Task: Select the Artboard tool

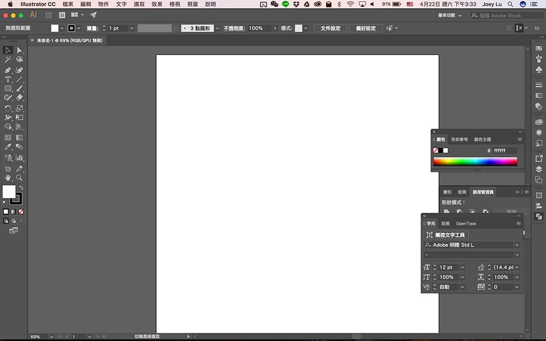Action: tap(8, 169)
